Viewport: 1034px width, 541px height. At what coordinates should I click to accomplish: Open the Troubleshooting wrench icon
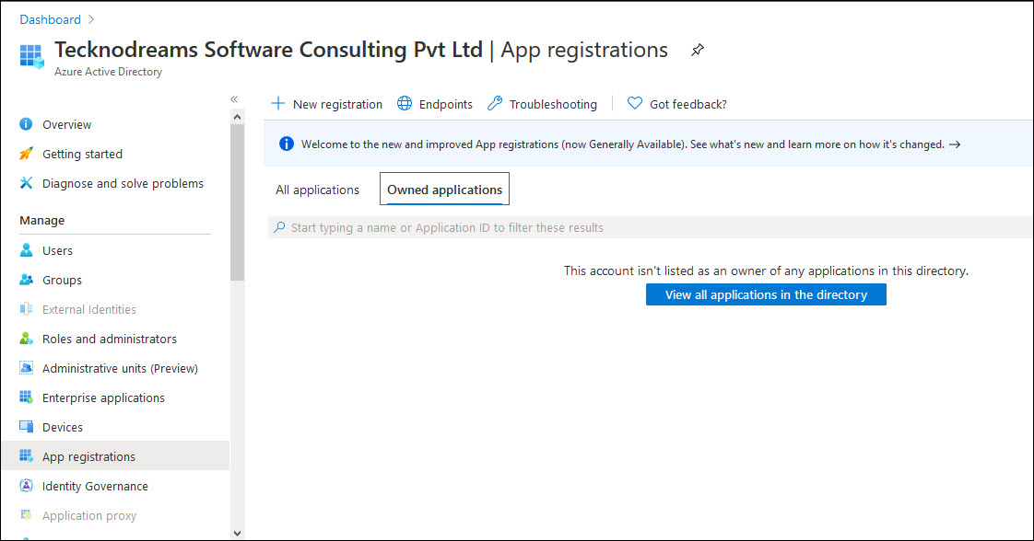[495, 104]
